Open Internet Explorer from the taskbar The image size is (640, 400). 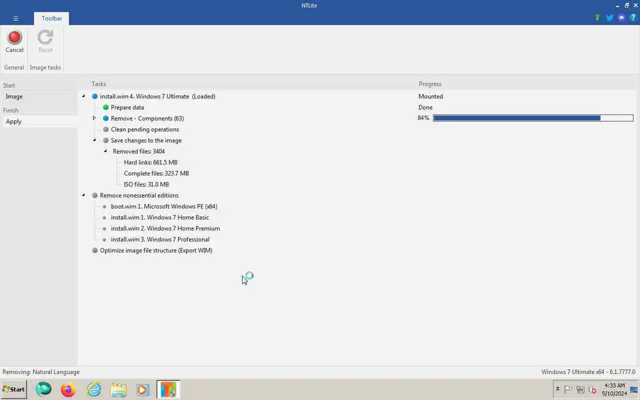point(93,389)
